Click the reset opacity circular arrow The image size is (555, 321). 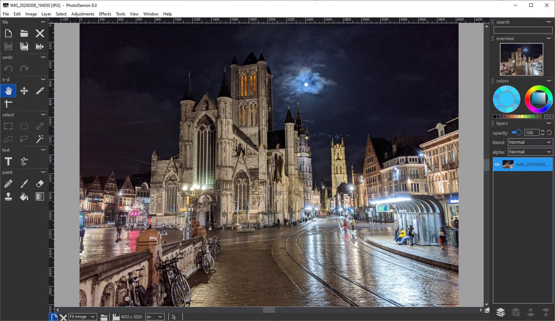click(549, 133)
